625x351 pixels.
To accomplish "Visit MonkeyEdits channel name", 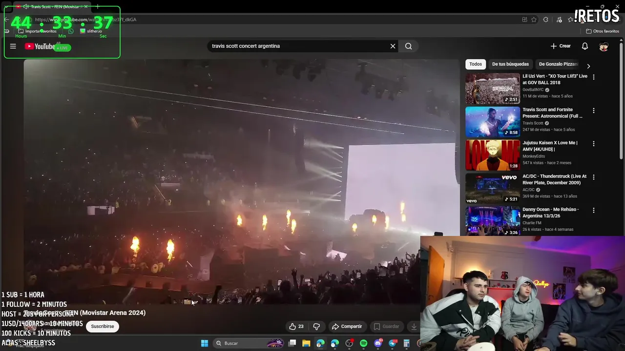I will click(534, 156).
